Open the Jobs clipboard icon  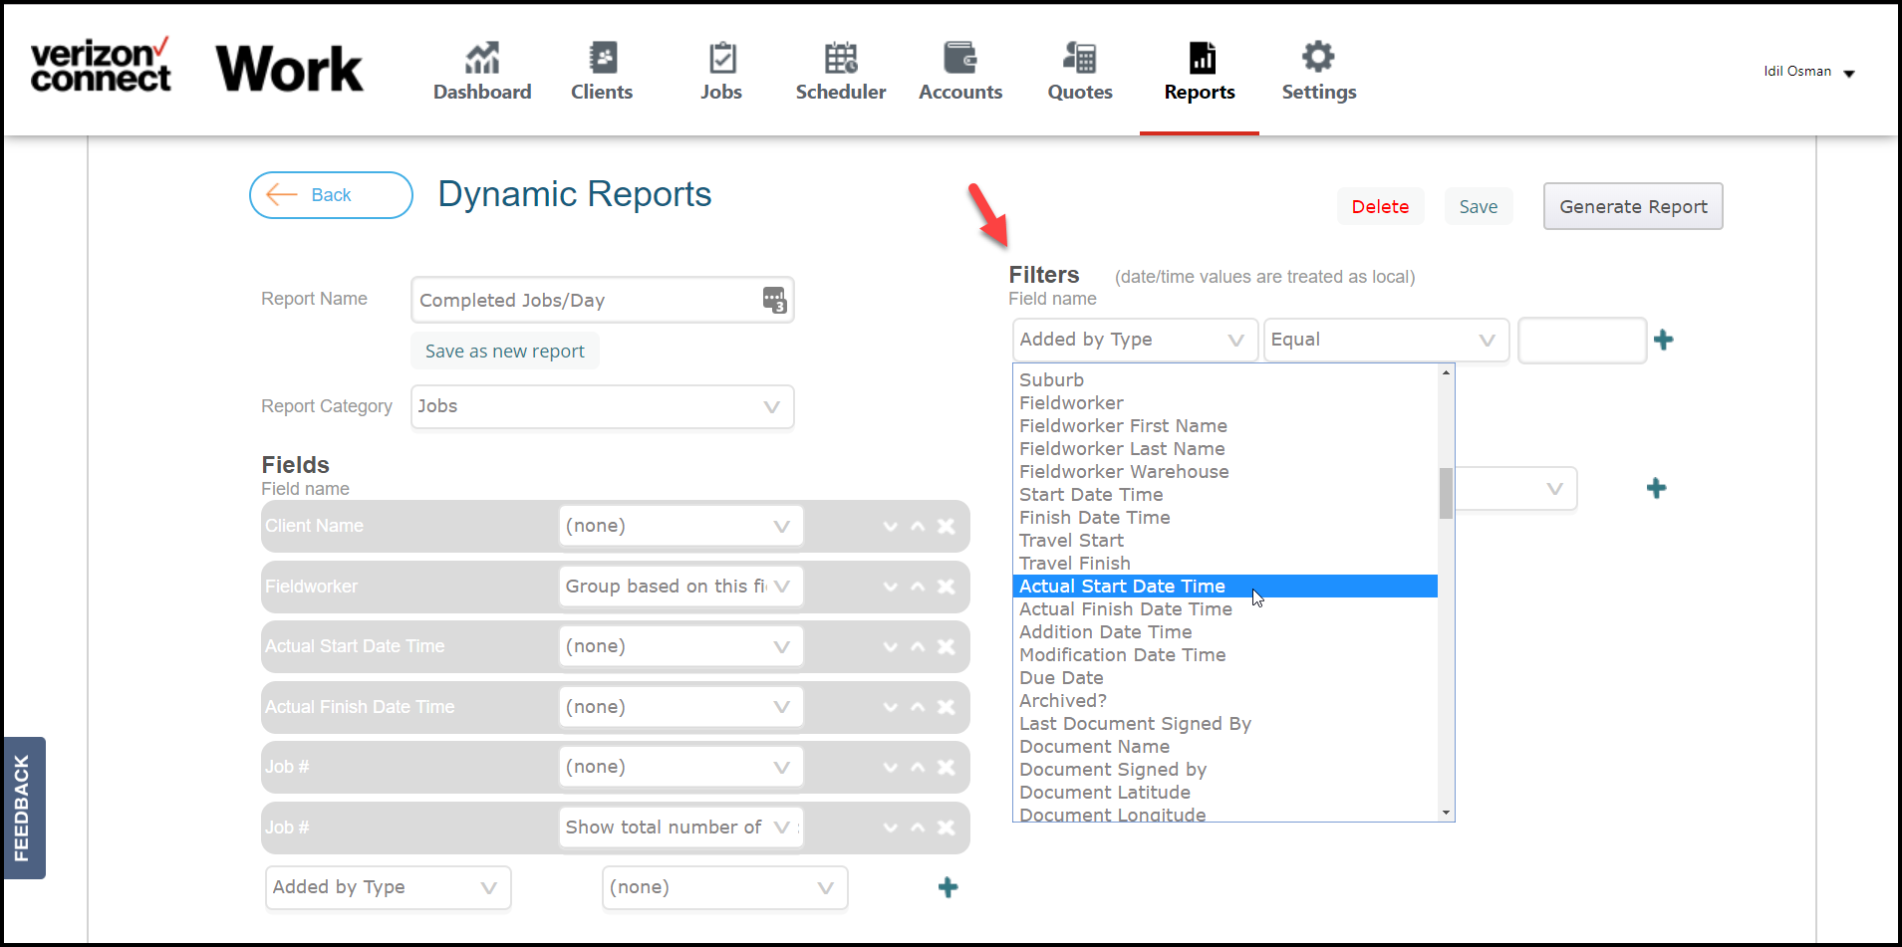click(x=722, y=58)
